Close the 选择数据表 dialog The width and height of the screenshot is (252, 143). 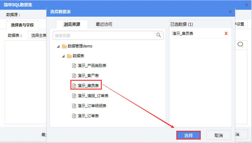coord(230,12)
